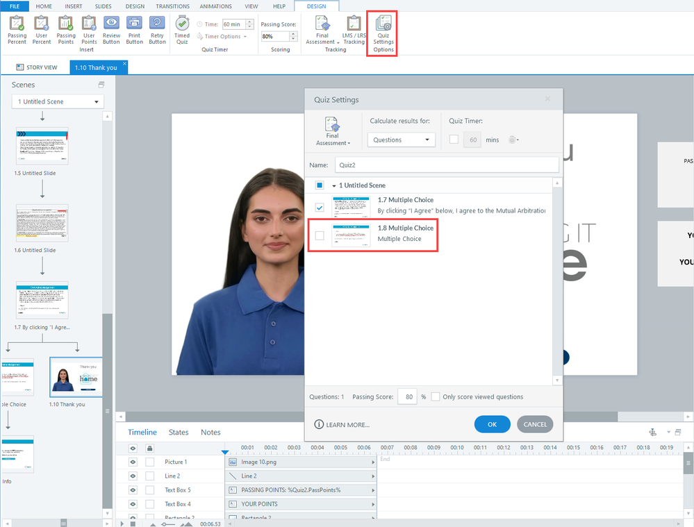Open LMS / LRS Tracking settings
This screenshot has height=527, width=694.
[x=354, y=31]
